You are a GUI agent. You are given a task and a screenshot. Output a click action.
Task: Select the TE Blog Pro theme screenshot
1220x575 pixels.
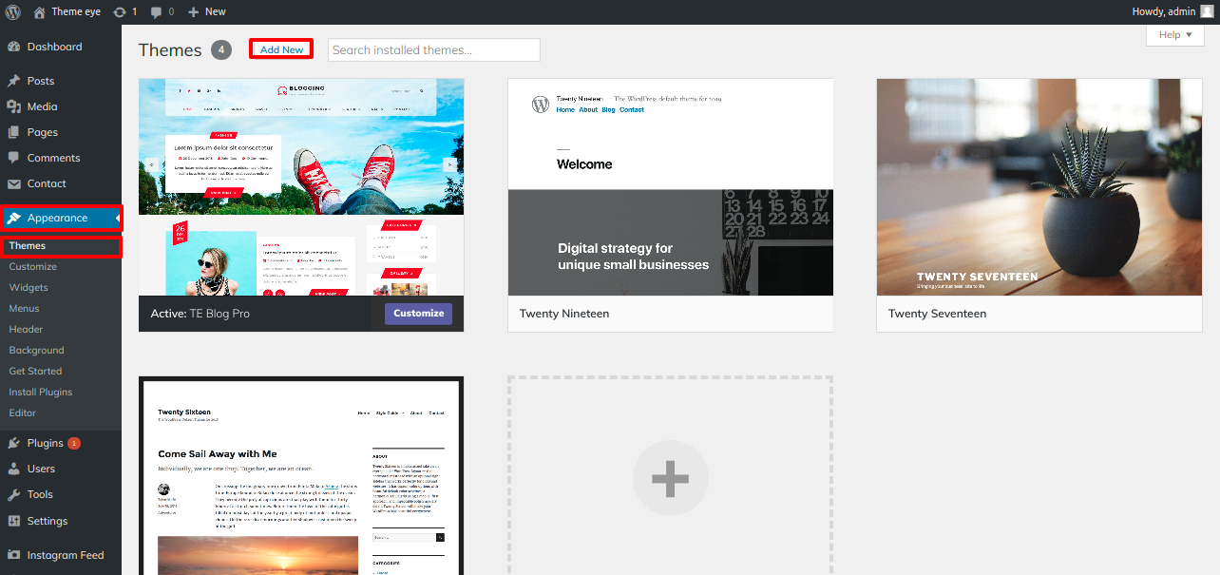(x=301, y=187)
